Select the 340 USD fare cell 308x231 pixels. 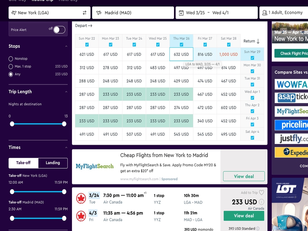click(x=205, y=121)
